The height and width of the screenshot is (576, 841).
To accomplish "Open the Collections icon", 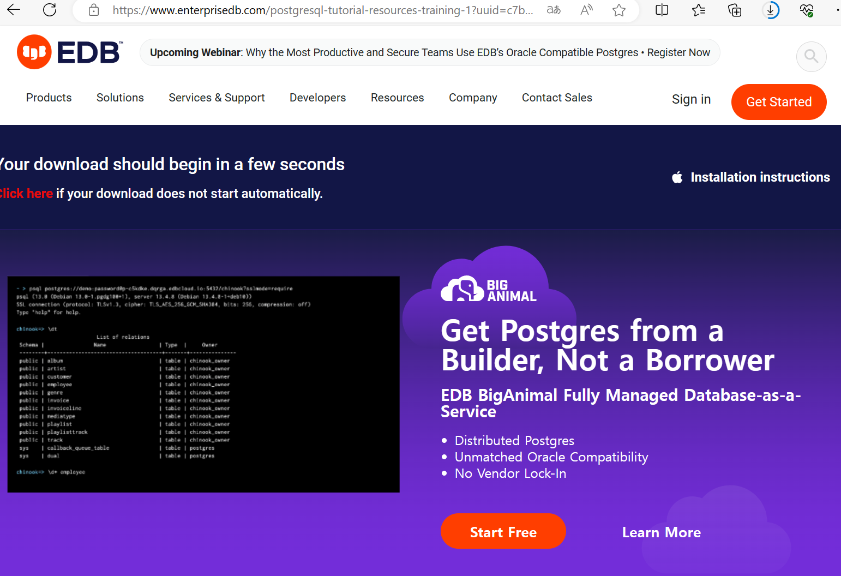I will (x=735, y=10).
